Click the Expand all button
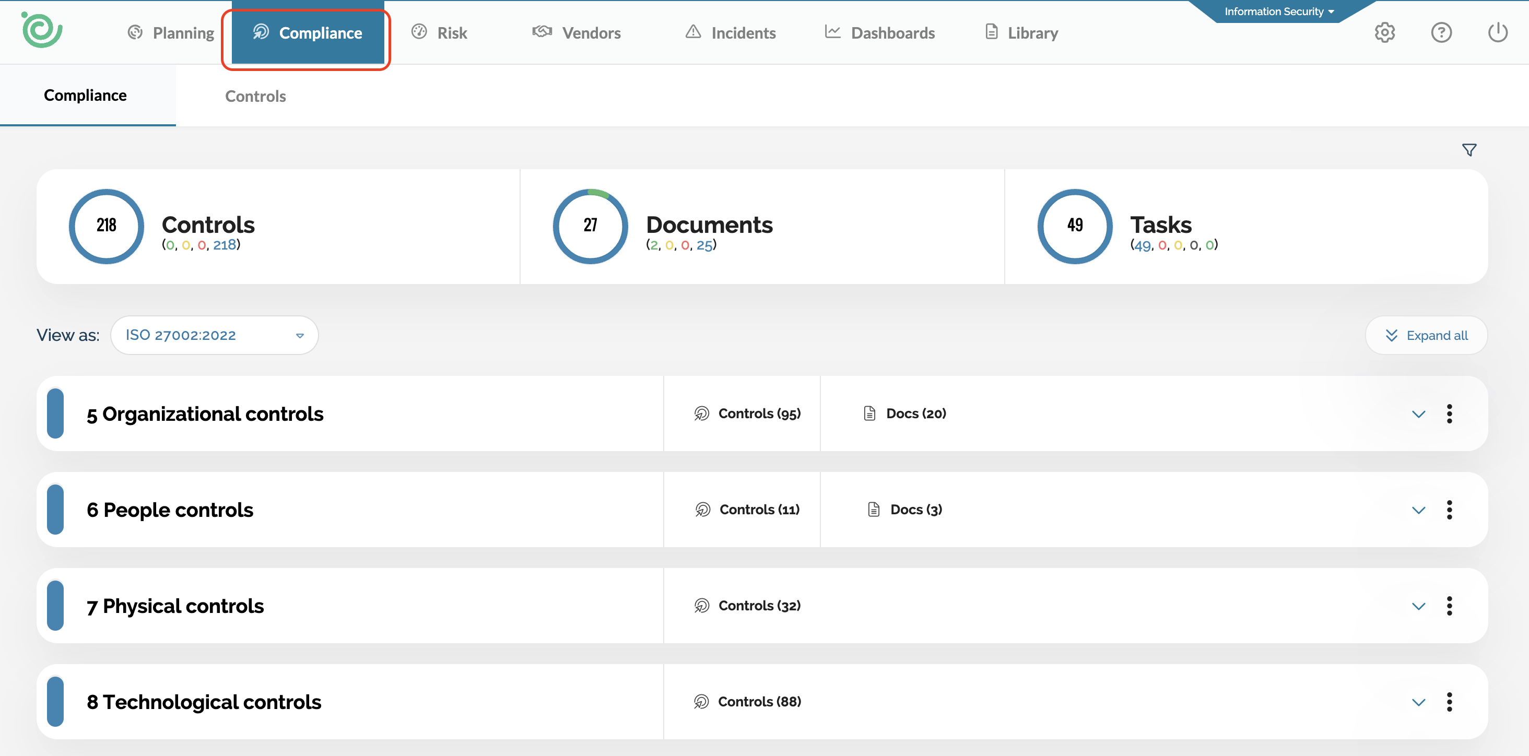The image size is (1529, 756). click(1426, 335)
